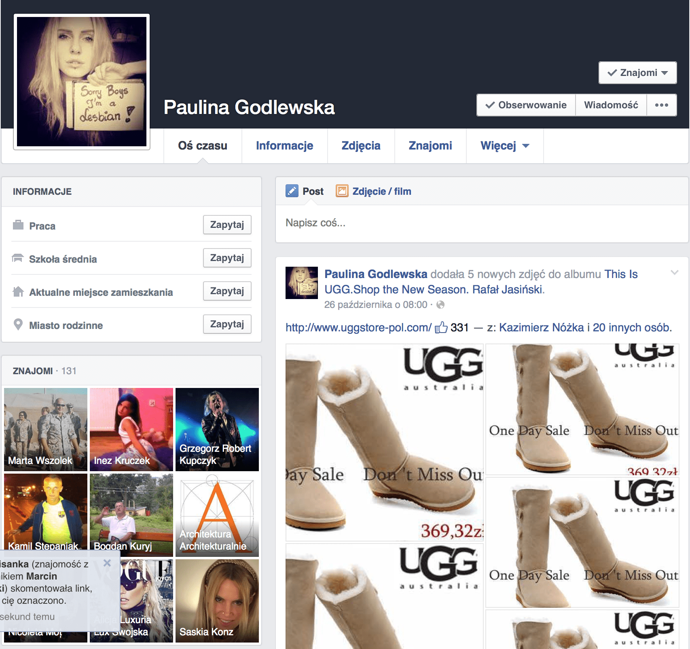Screen dimensions: 690x649
Task: Click the ZNAJOMI section heading
Action: pos(33,371)
